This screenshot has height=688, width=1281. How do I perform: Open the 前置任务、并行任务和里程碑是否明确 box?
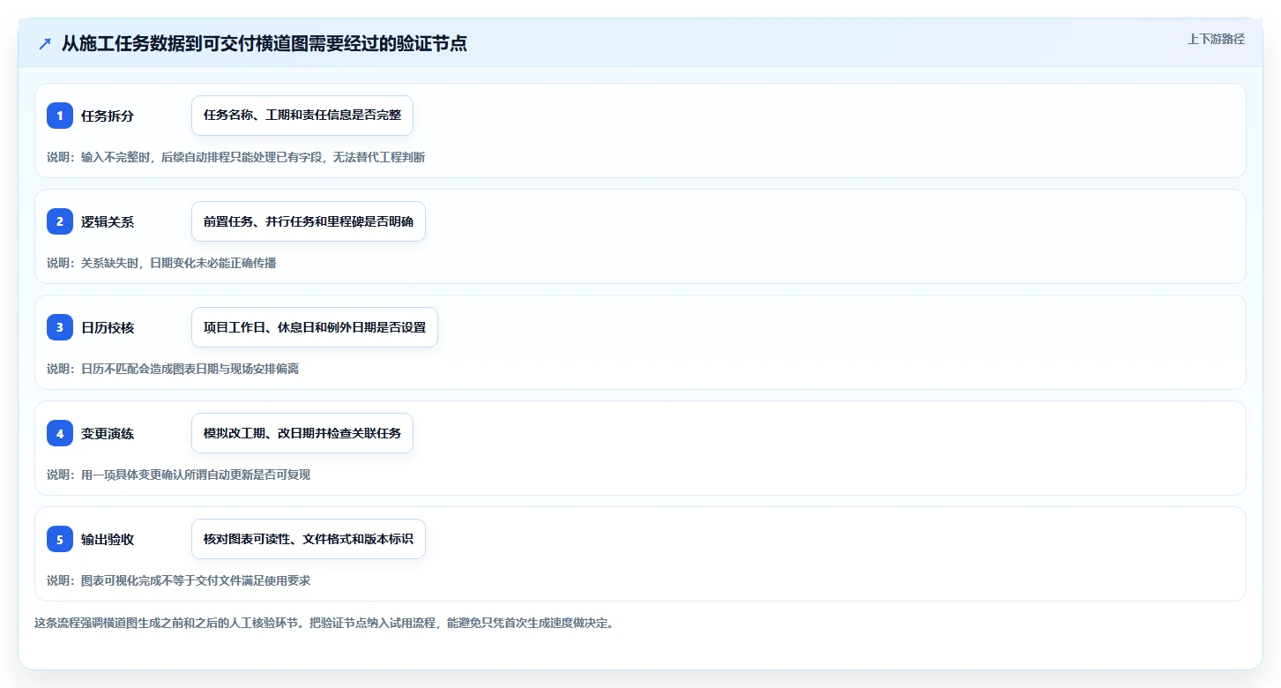click(309, 221)
